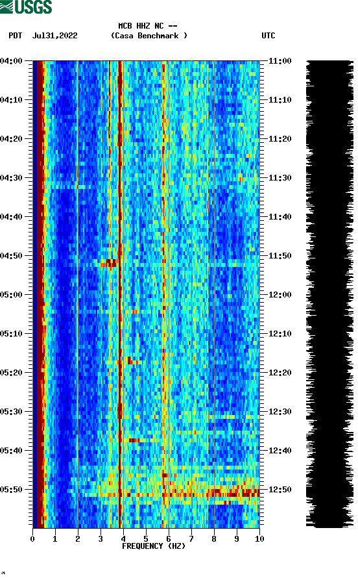
Task: Click the '5' frequency axis tick label
Action: 146,539
